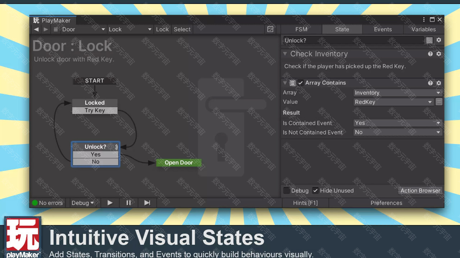Open Check Inventory settings gear
Screen dimensions: 460x258
(439, 54)
